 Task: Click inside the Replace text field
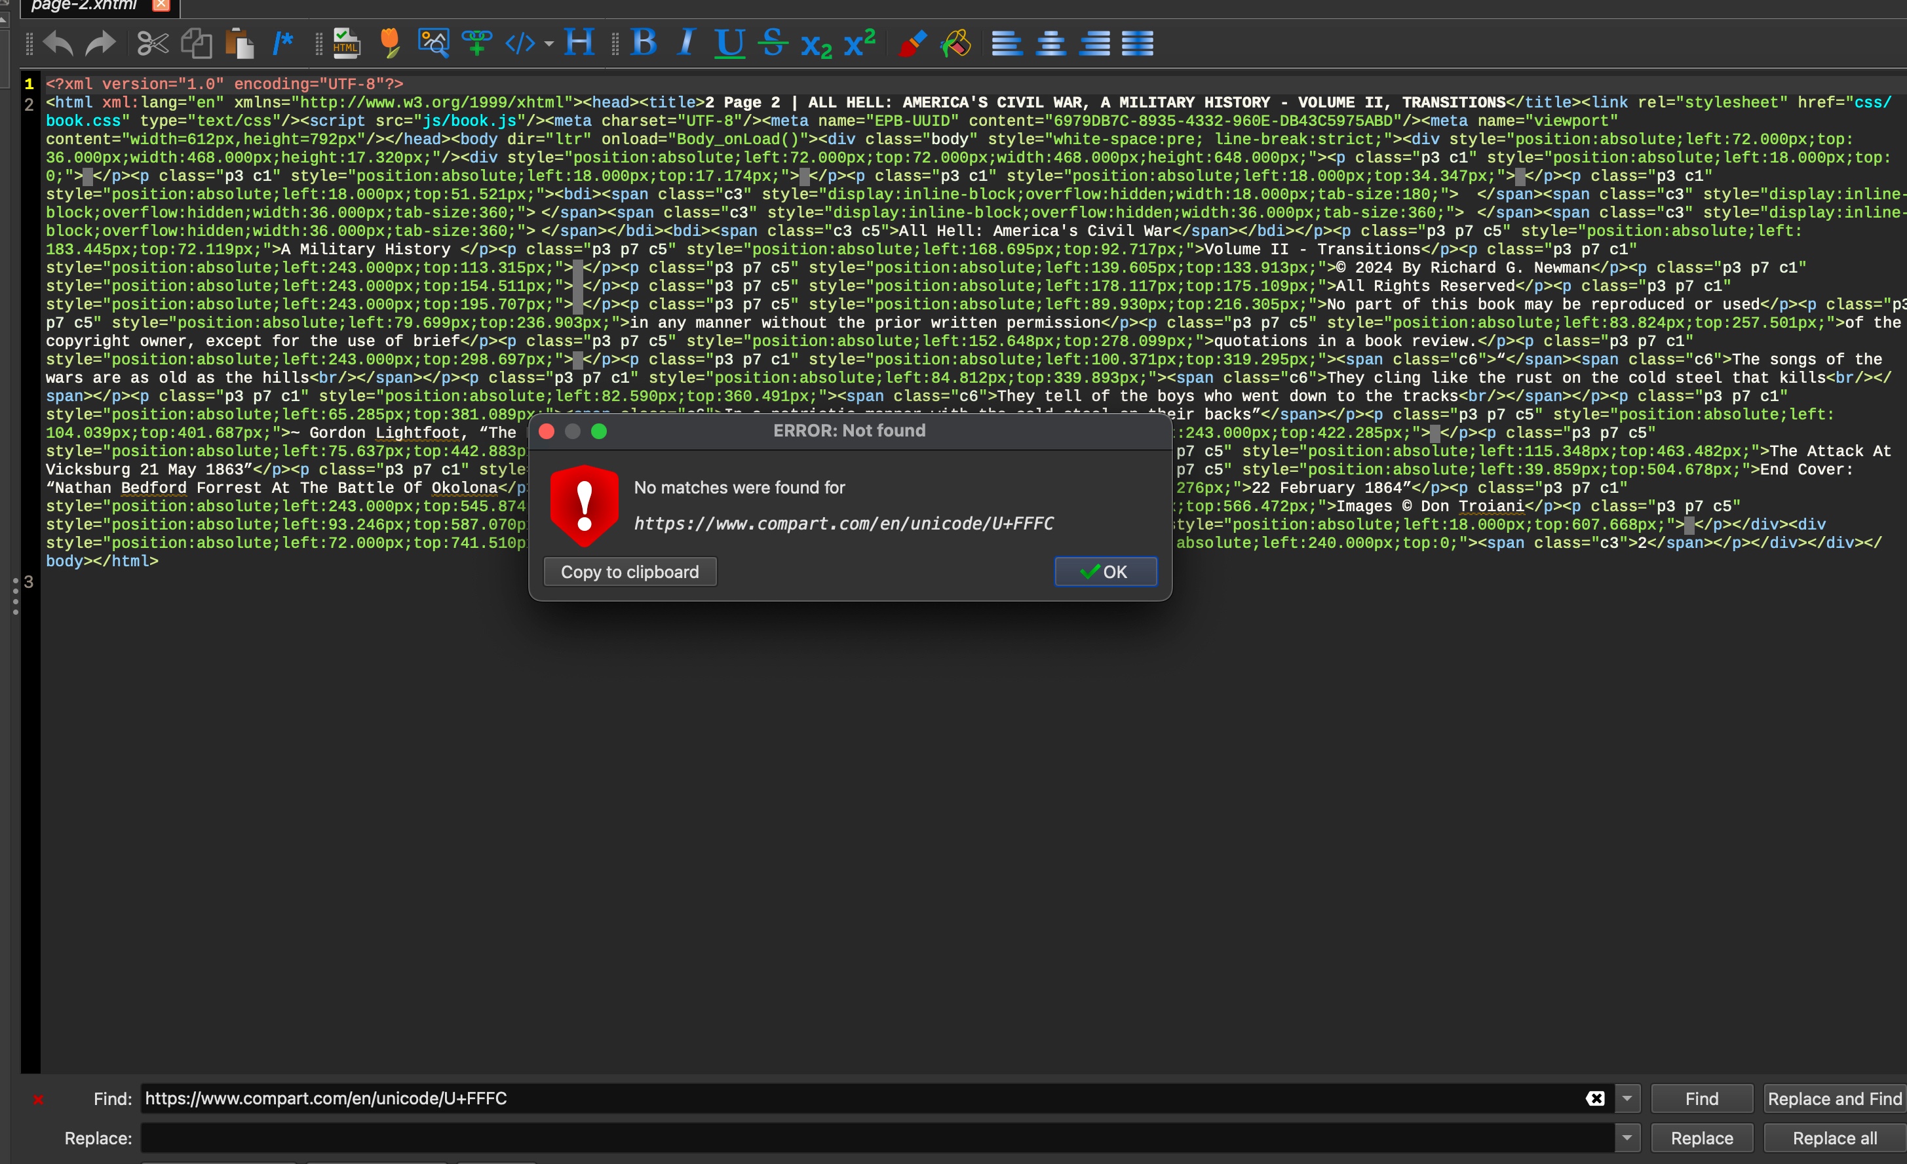coord(875,1138)
